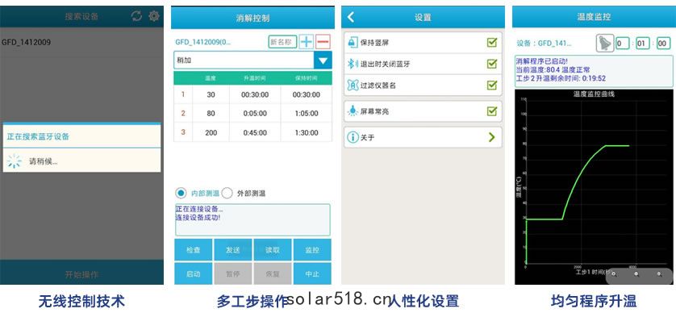Tap the 启动 button
676x317 pixels.
[193, 273]
